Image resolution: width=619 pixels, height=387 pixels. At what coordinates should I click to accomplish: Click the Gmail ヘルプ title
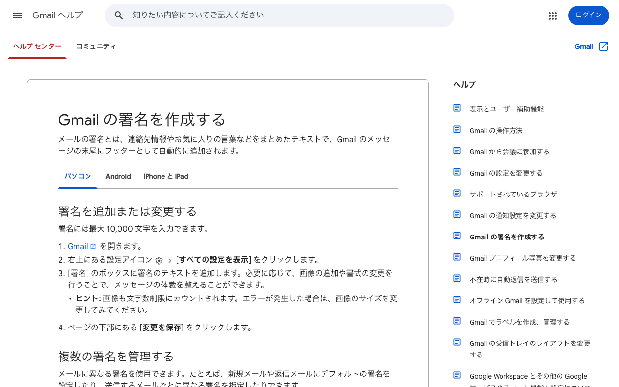[58, 15]
